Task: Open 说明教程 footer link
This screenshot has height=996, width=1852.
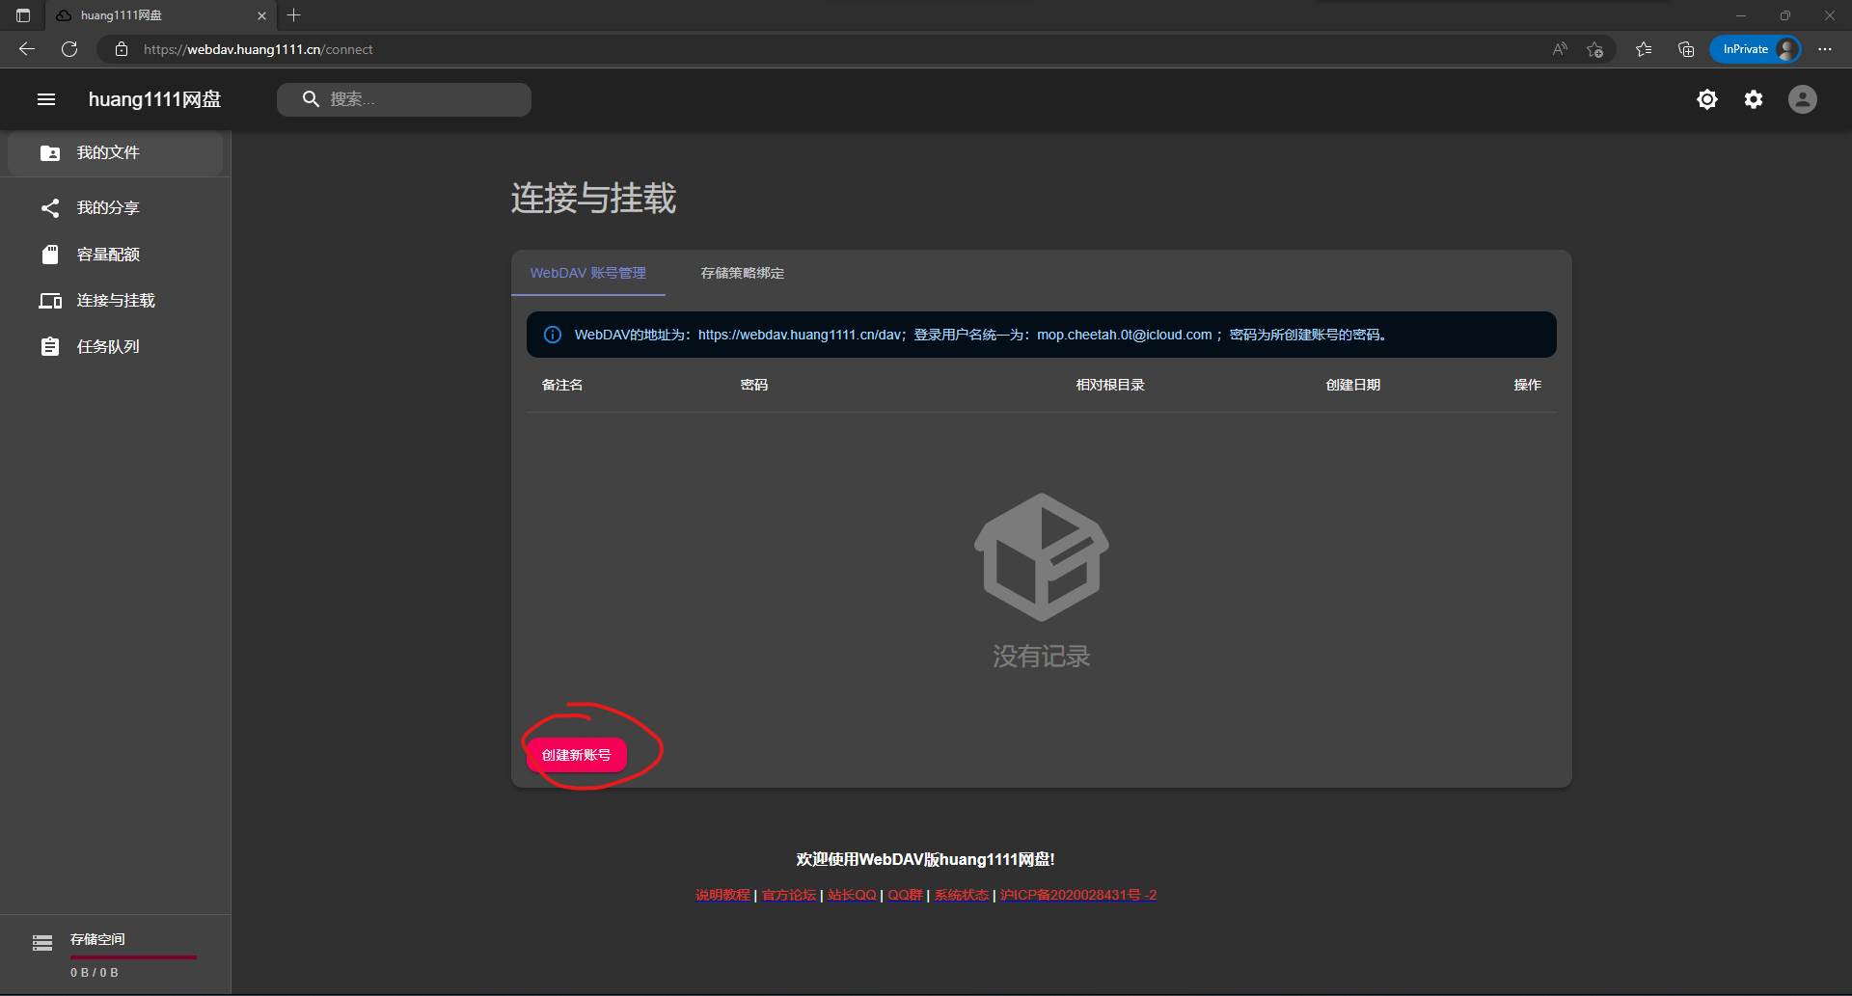Action: (722, 895)
